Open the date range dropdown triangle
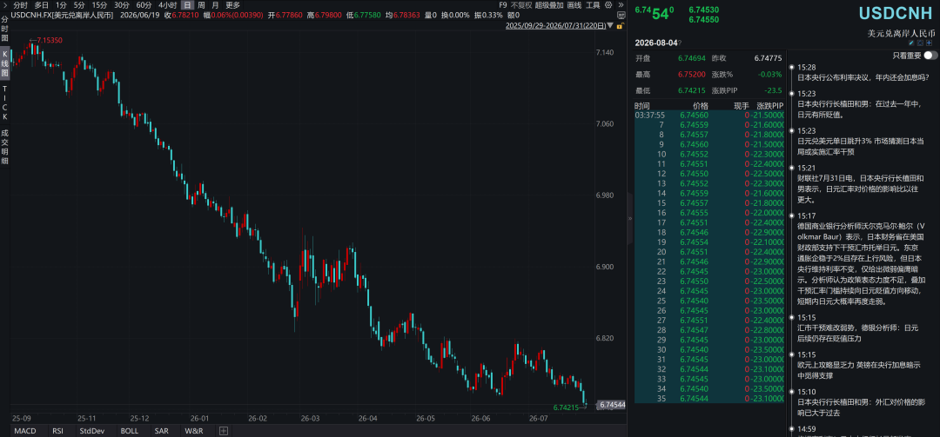The height and width of the screenshot is (437, 940). (x=609, y=26)
